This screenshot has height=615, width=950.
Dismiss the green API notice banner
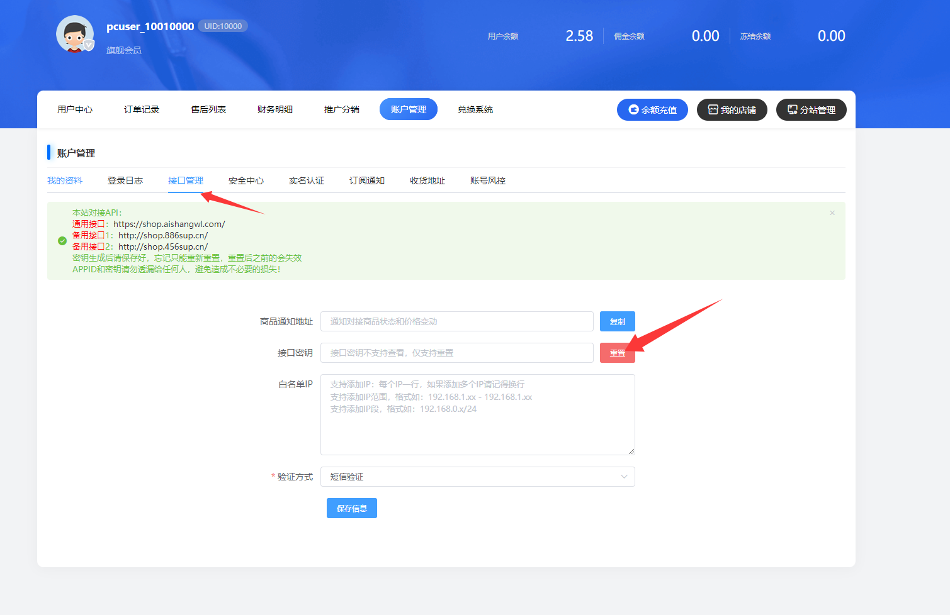[832, 213]
